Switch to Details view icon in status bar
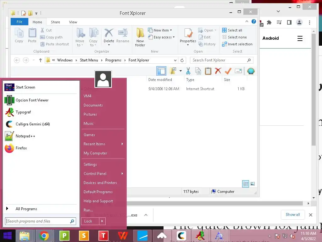Image resolution: width=322 pixels, height=242 pixels. [246, 184]
